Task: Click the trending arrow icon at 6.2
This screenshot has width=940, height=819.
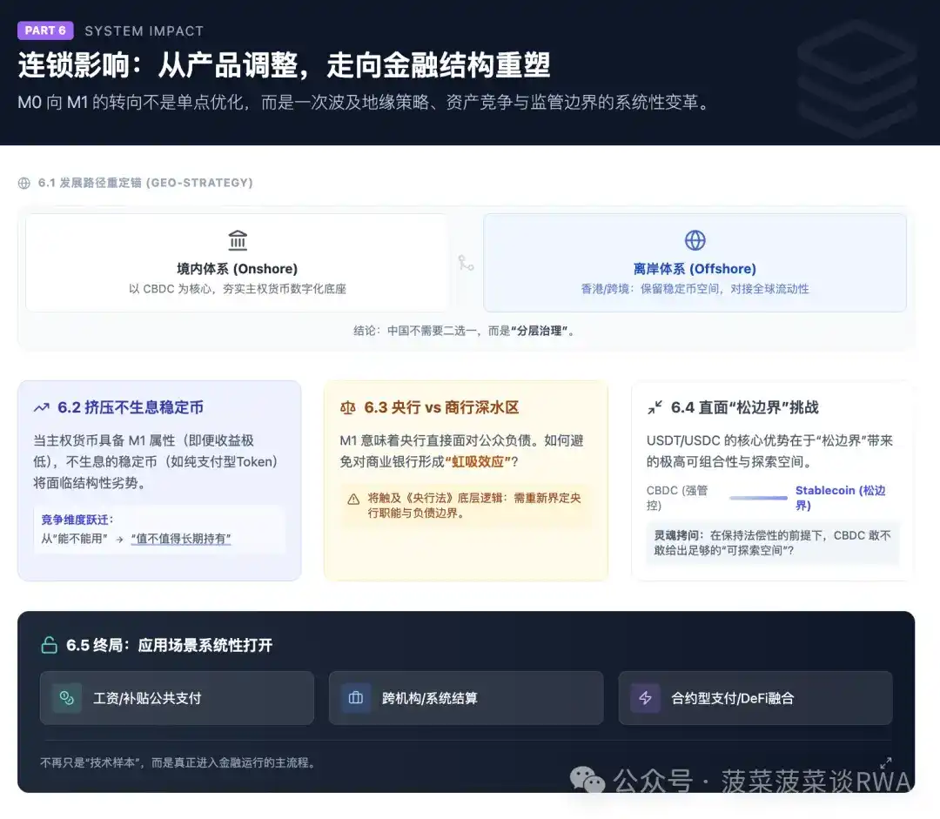Action: tap(42, 407)
